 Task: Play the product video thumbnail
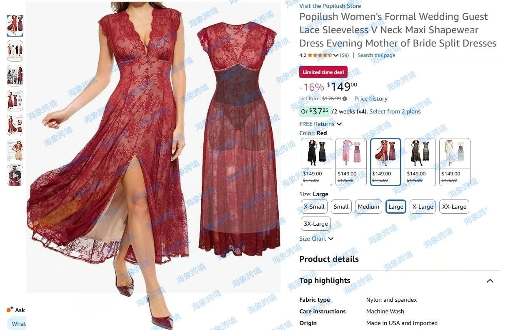[15, 175]
